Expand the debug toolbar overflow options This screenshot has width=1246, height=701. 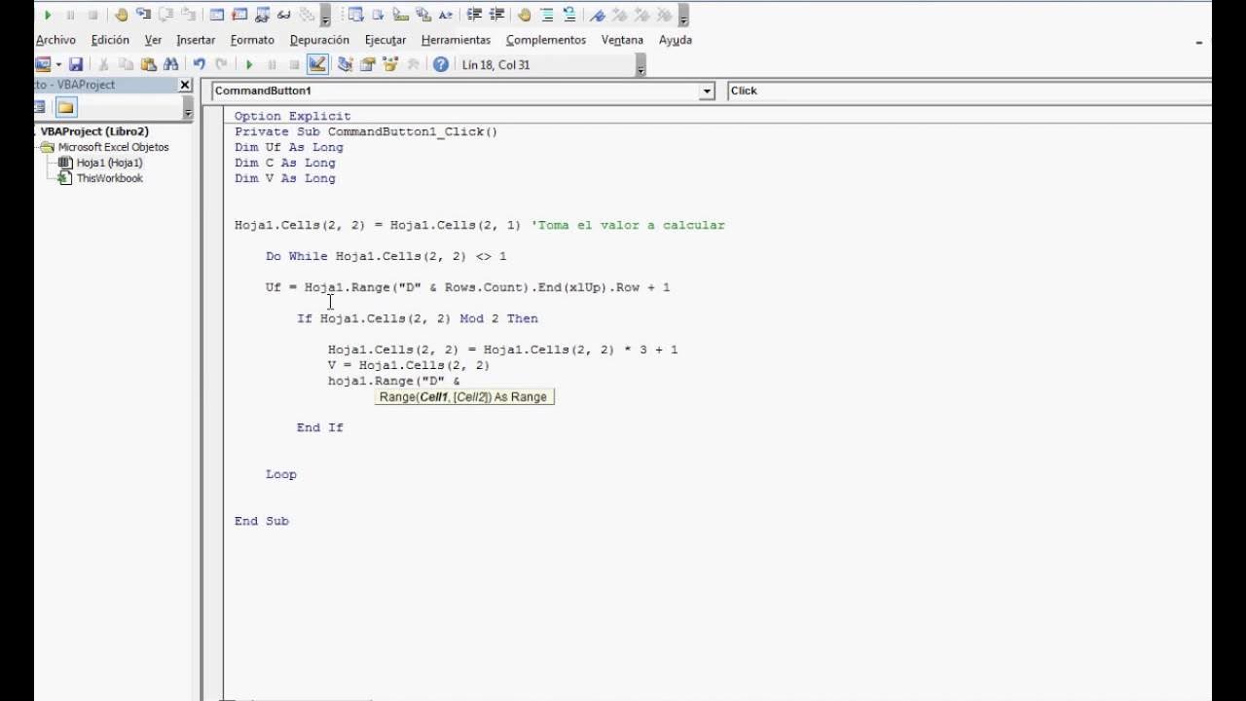pos(325,16)
